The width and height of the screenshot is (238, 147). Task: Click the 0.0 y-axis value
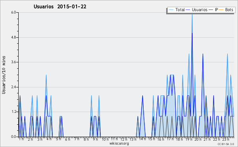(13, 137)
